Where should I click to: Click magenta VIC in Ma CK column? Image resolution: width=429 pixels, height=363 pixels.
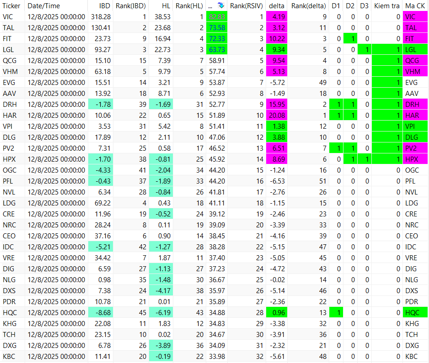point(415,16)
